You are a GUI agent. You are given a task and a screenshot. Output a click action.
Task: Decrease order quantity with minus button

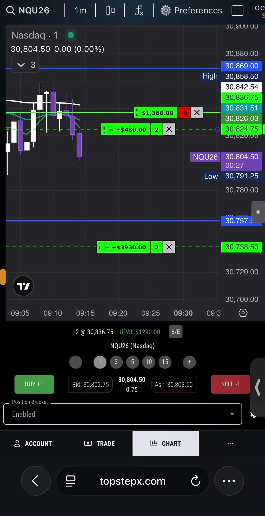(76, 362)
